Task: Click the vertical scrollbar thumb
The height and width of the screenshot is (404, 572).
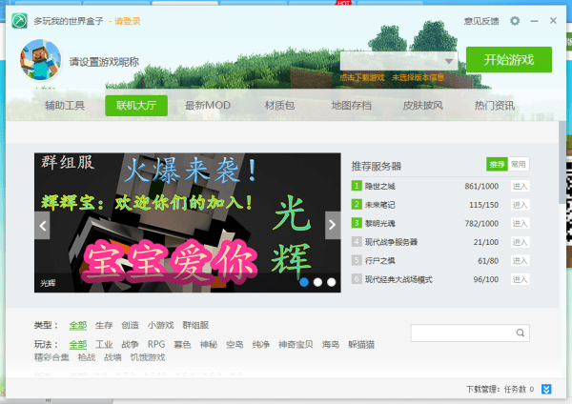Action: tap(562, 163)
